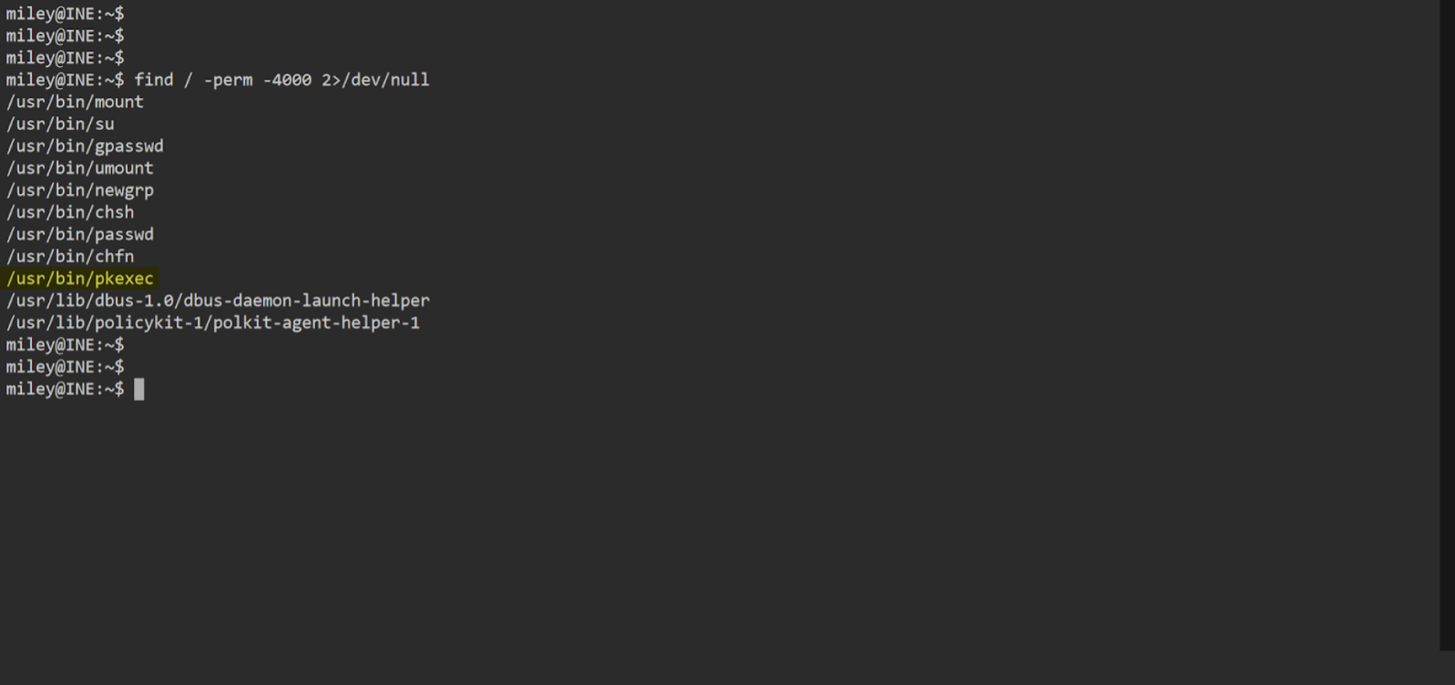Click the dbus-daemon-launch-helper path line
Image resolution: width=1455 pixels, height=685 pixels.
click(x=218, y=300)
